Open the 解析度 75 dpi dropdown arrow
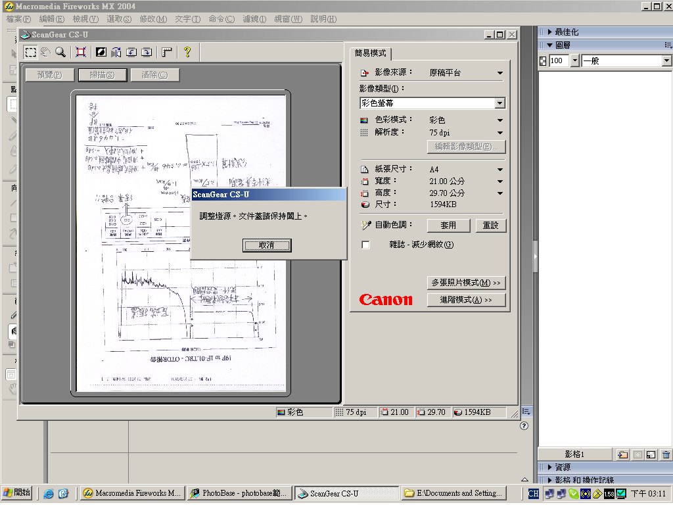Viewport: 673px width, 505px height. pos(500,133)
